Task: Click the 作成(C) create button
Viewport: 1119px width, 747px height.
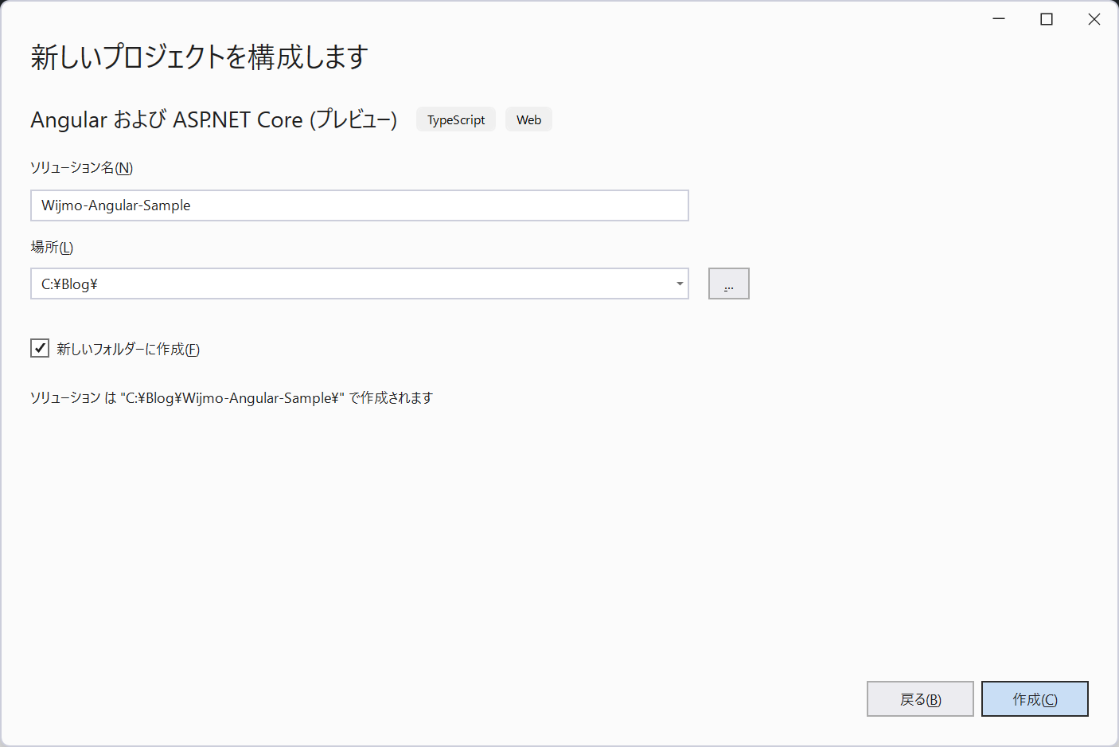Action: coord(1035,699)
